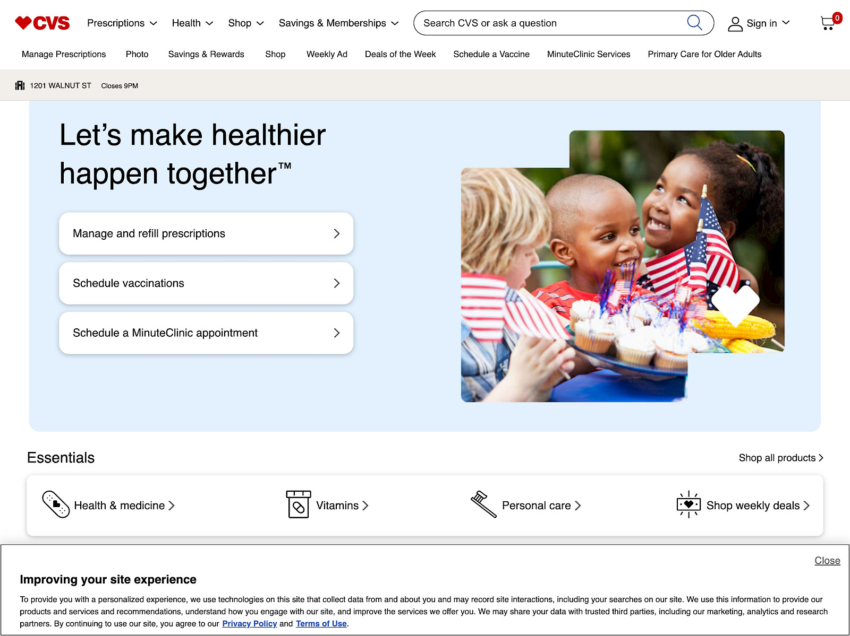This screenshot has height=636, width=850.
Task: Click the search magnifying glass icon
Action: click(694, 23)
